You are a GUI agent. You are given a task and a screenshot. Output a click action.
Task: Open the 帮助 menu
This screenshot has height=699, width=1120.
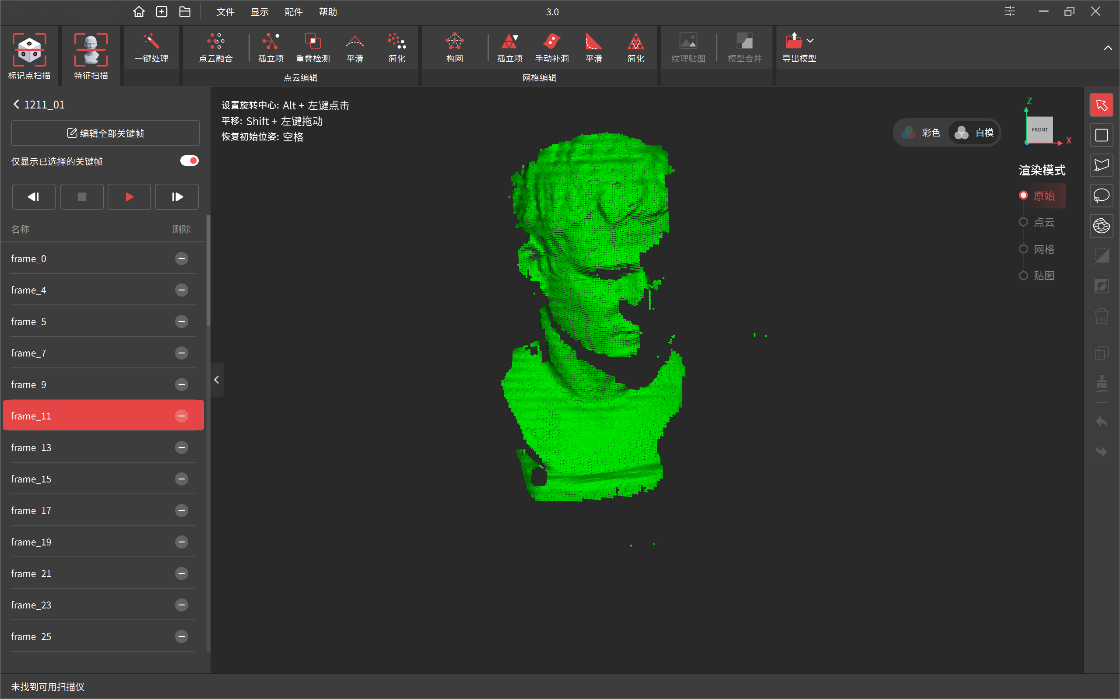coord(328,12)
